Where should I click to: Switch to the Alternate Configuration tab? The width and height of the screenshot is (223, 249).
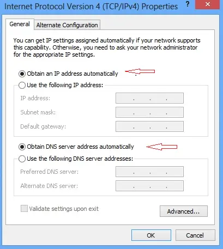pos(67,25)
